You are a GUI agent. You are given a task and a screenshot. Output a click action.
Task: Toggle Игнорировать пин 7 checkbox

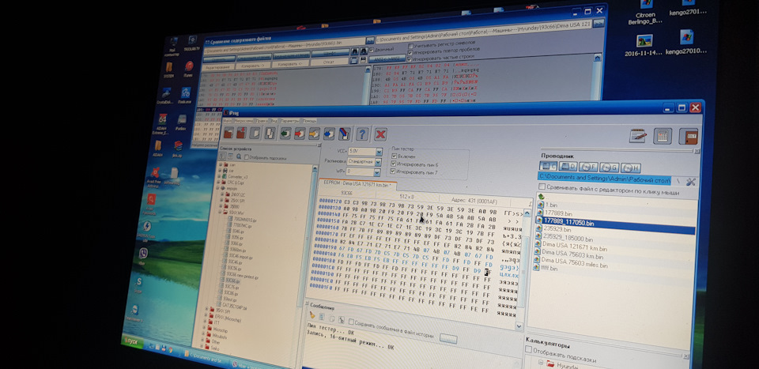click(393, 171)
